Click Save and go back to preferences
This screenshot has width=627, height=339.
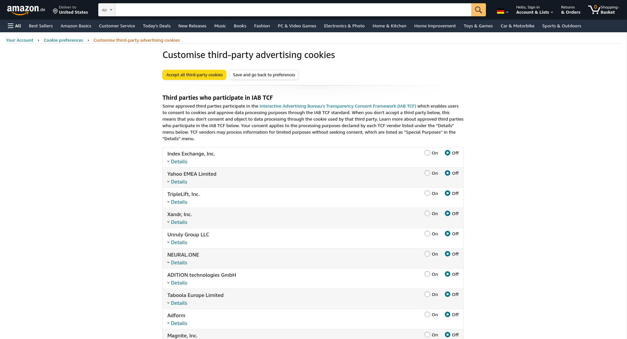[x=264, y=75]
